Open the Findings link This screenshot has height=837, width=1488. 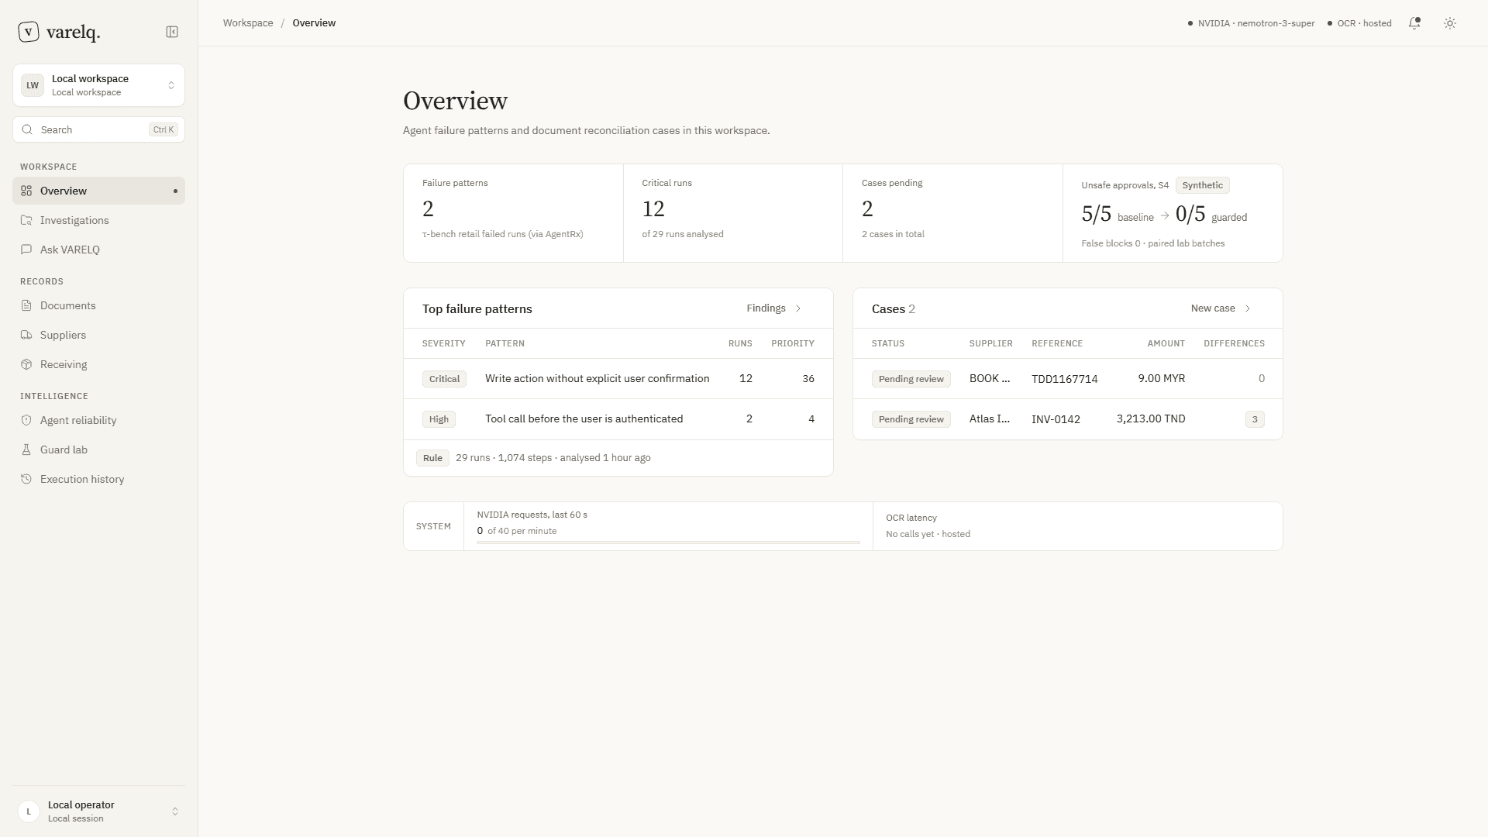point(774,308)
